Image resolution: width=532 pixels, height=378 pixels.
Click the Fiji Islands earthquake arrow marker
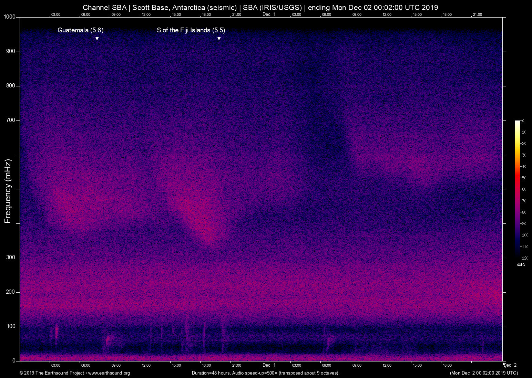[x=219, y=38]
